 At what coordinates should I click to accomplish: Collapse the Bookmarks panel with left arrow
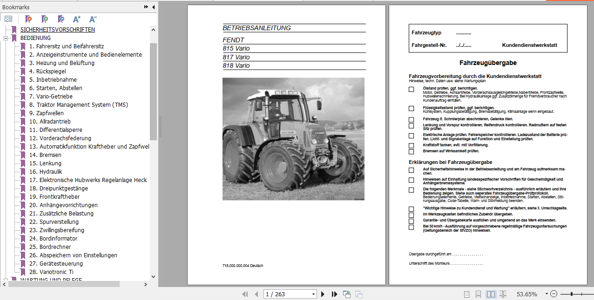(x=153, y=7)
